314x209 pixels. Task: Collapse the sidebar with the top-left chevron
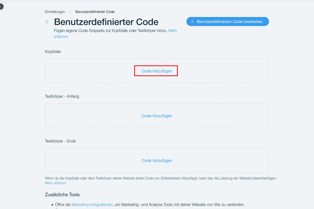click(1, 6)
